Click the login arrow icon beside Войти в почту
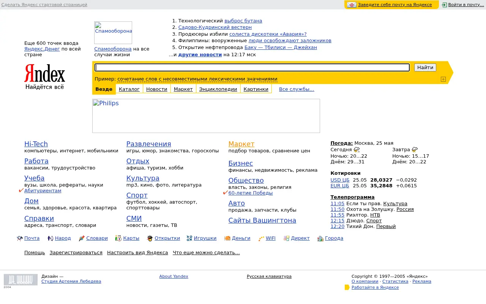 pos(444,5)
